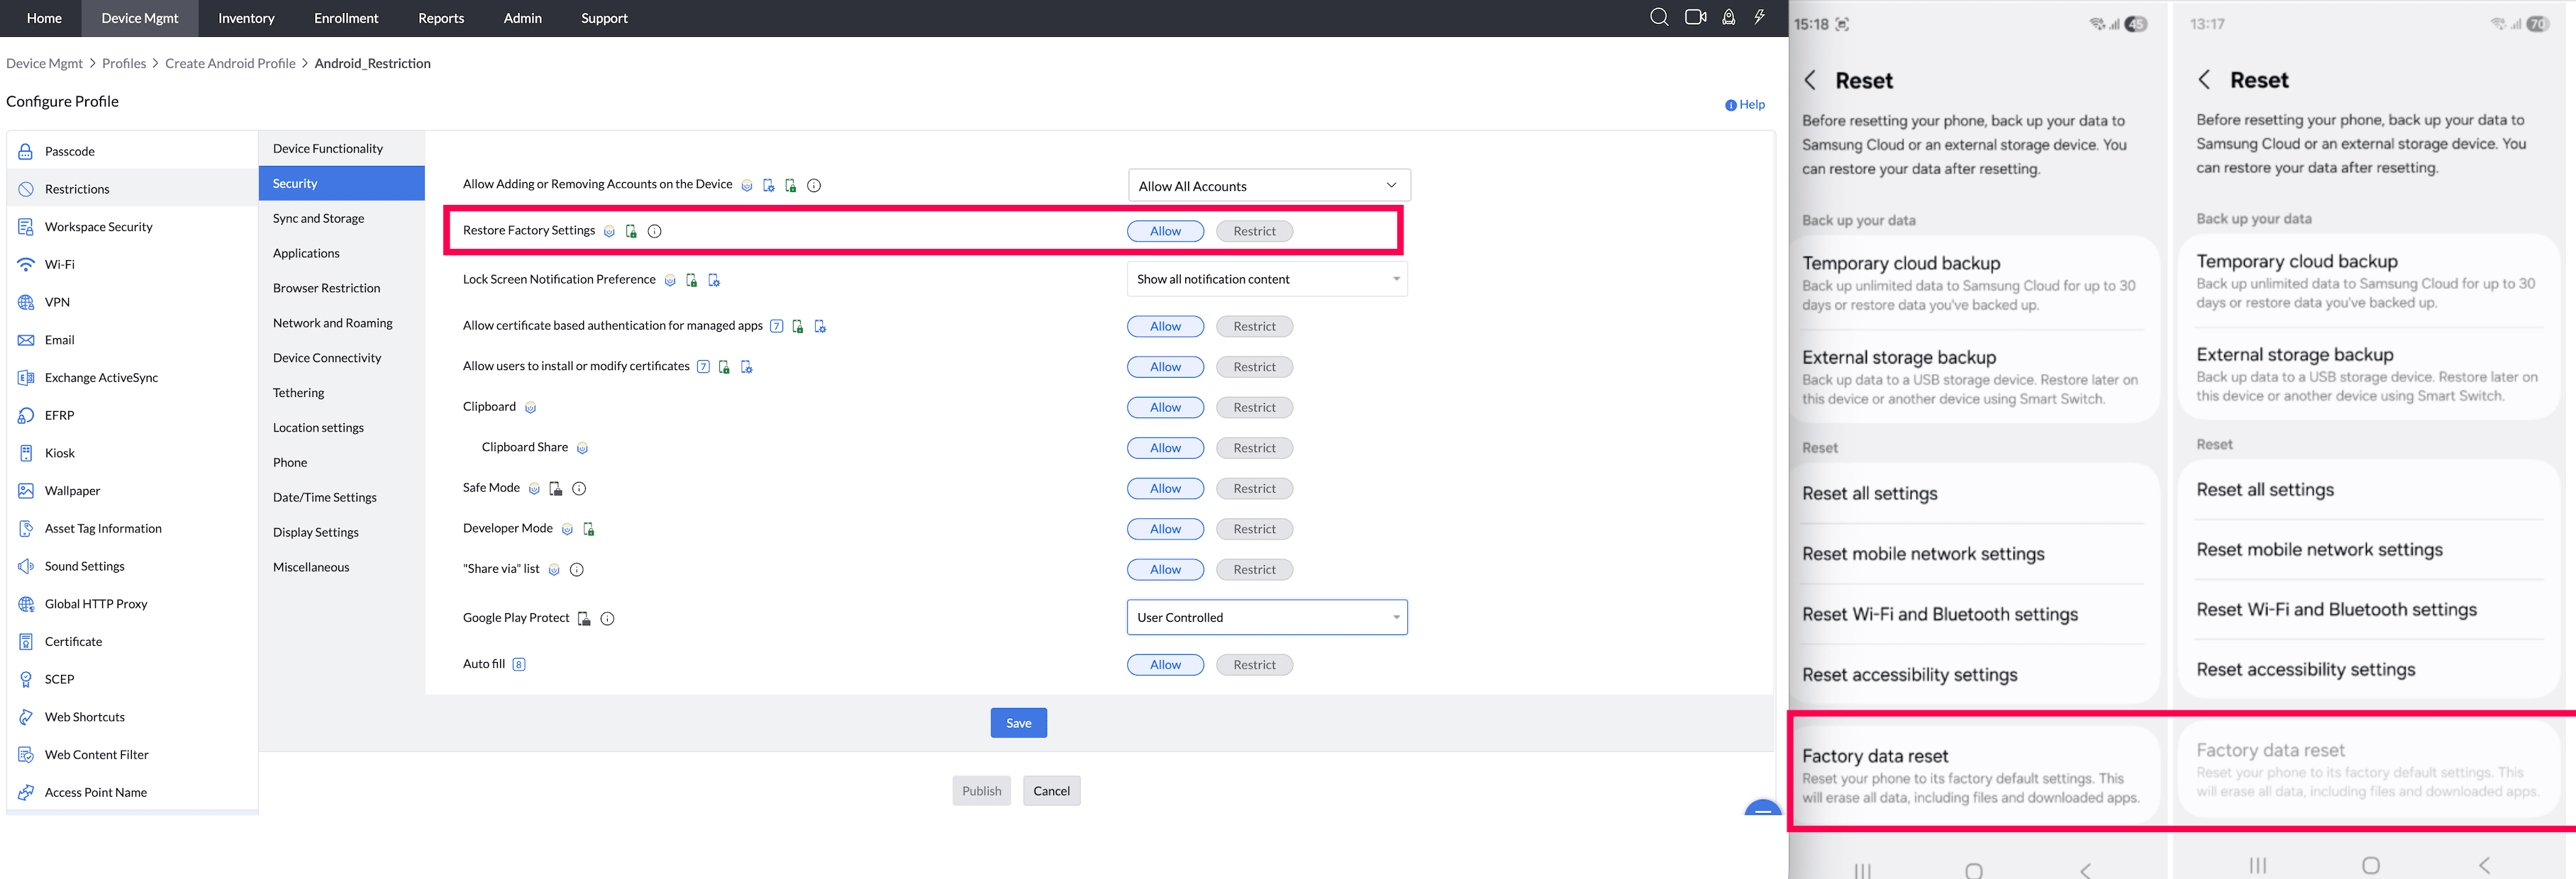This screenshot has width=2576, height=879.
Task: Open the Allow All Accounts dropdown
Action: coord(1268,186)
